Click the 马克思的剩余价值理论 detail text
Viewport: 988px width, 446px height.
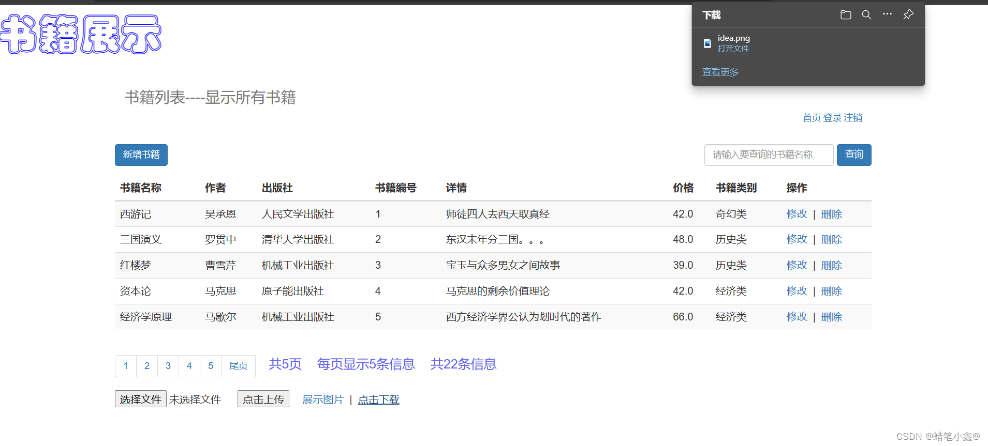pyautogui.click(x=498, y=291)
